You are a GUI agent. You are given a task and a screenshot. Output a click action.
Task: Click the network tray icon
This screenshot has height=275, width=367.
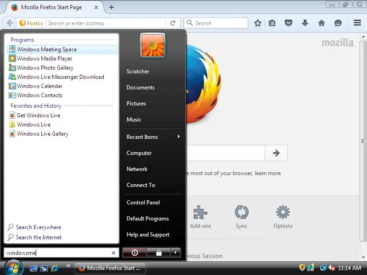click(x=323, y=268)
